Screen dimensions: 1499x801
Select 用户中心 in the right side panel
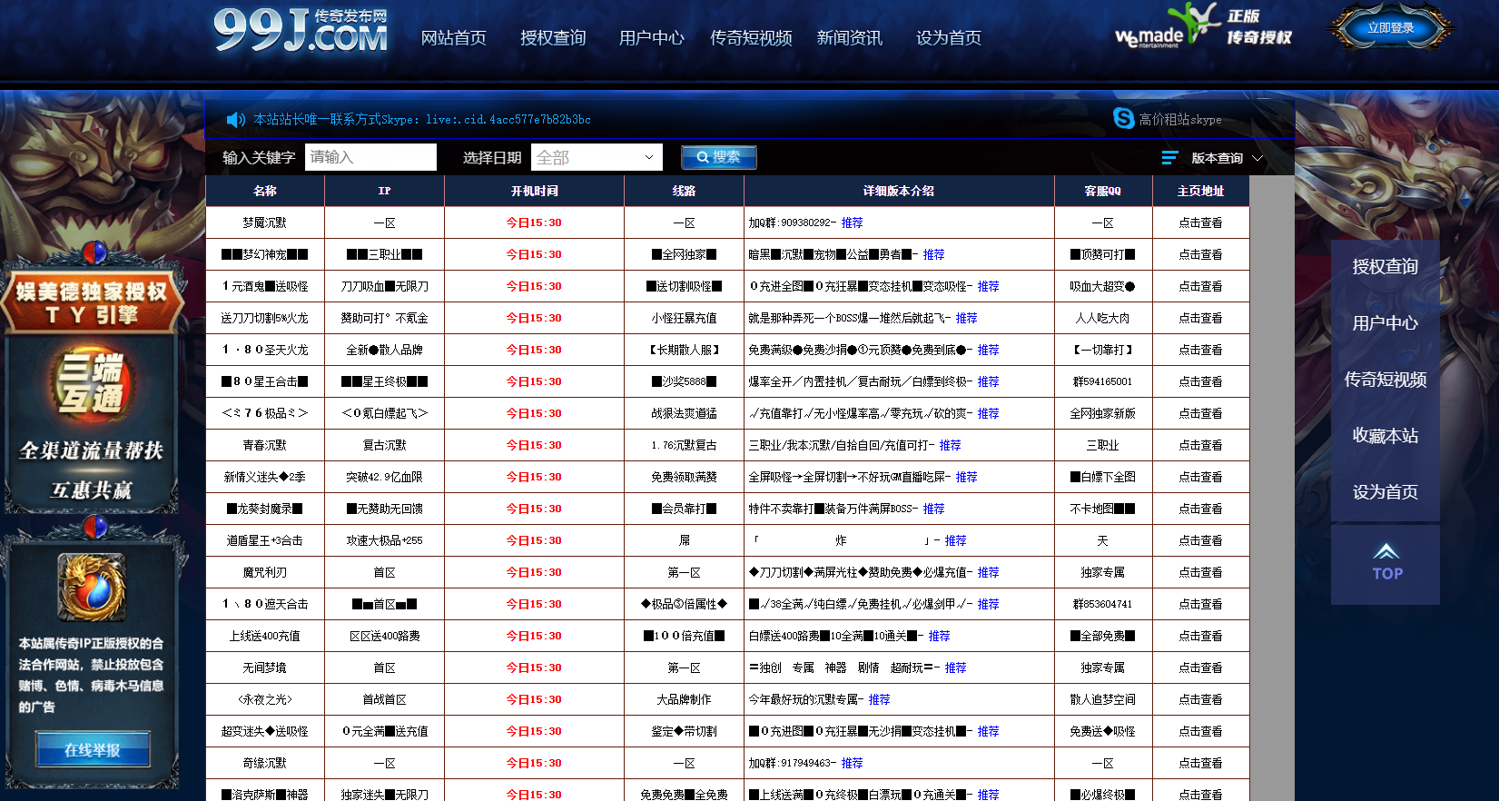click(1385, 323)
